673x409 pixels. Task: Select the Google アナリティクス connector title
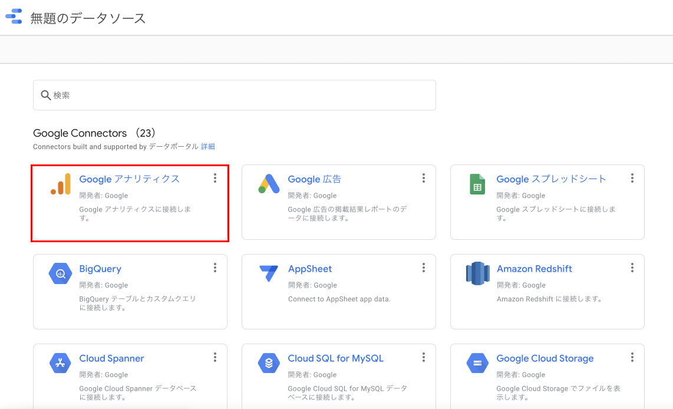click(x=129, y=179)
